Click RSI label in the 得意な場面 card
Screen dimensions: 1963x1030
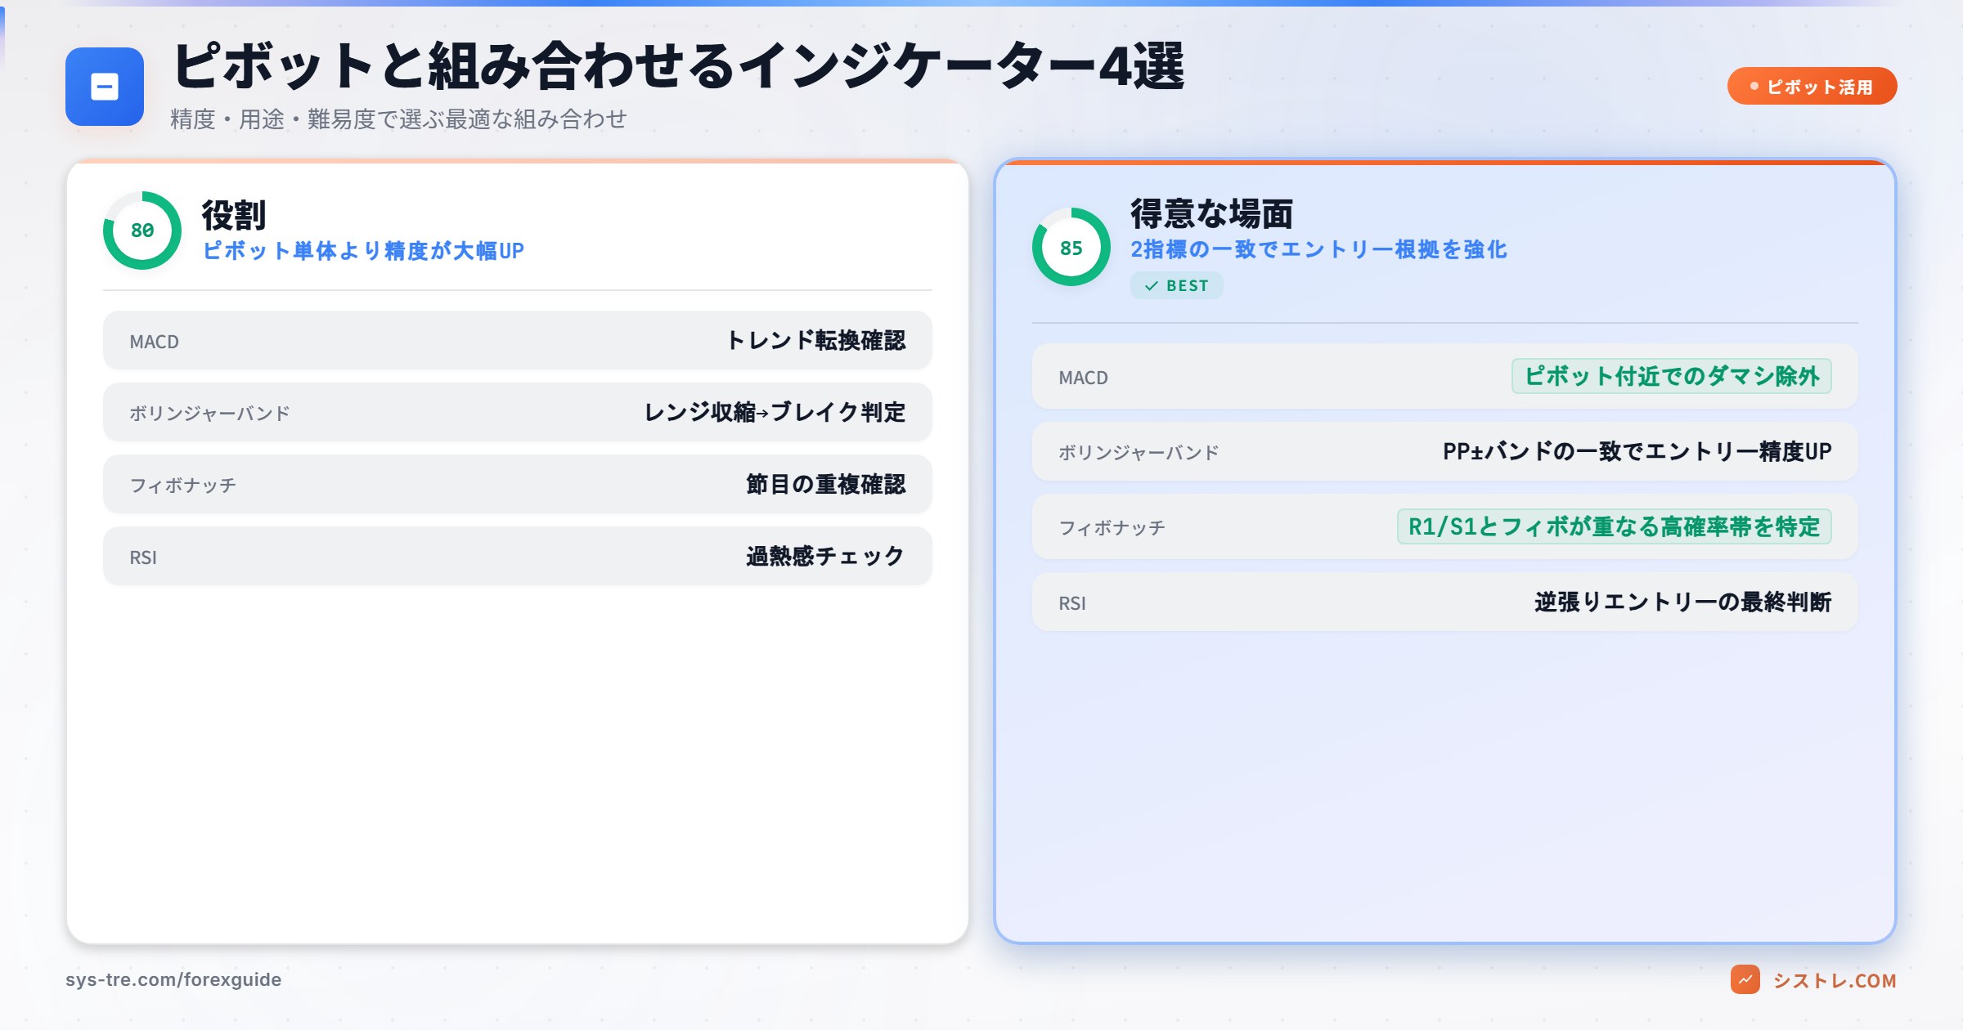(1072, 603)
